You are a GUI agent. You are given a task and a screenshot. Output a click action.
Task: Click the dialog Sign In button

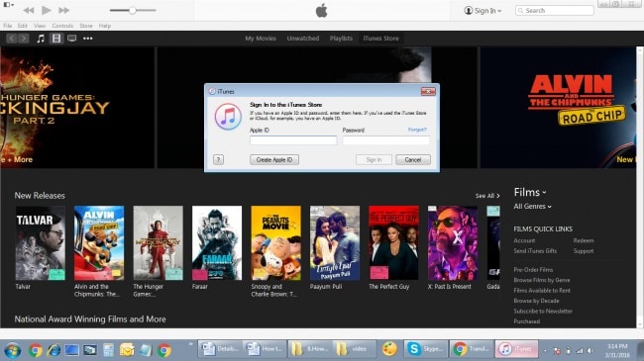pos(374,159)
